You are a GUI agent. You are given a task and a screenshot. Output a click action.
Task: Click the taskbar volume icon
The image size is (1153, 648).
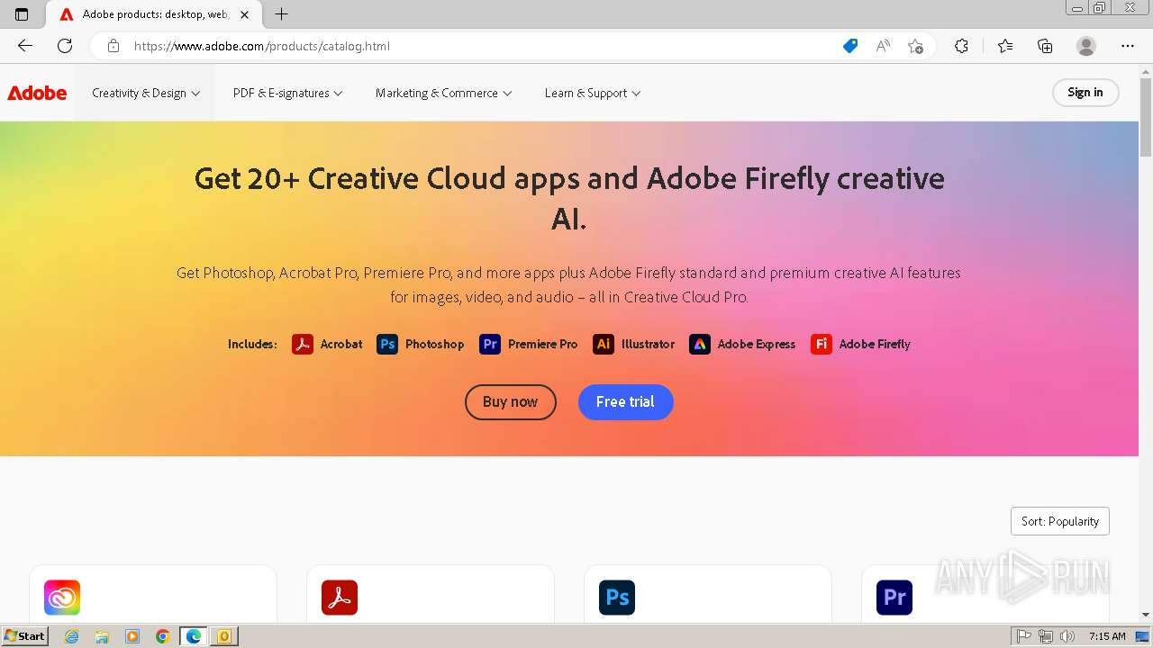(x=1067, y=636)
